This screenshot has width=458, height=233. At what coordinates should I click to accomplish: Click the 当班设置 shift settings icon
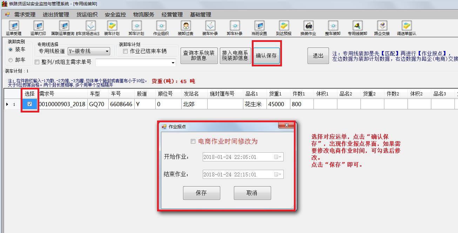pyautogui.click(x=259, y=28)
